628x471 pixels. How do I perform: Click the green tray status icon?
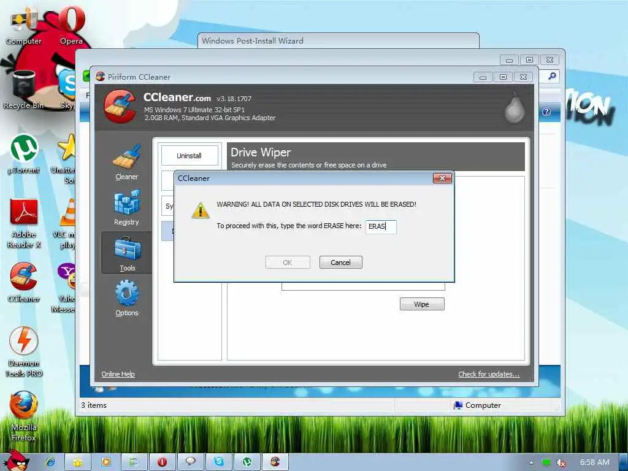[x=546, y=462]
